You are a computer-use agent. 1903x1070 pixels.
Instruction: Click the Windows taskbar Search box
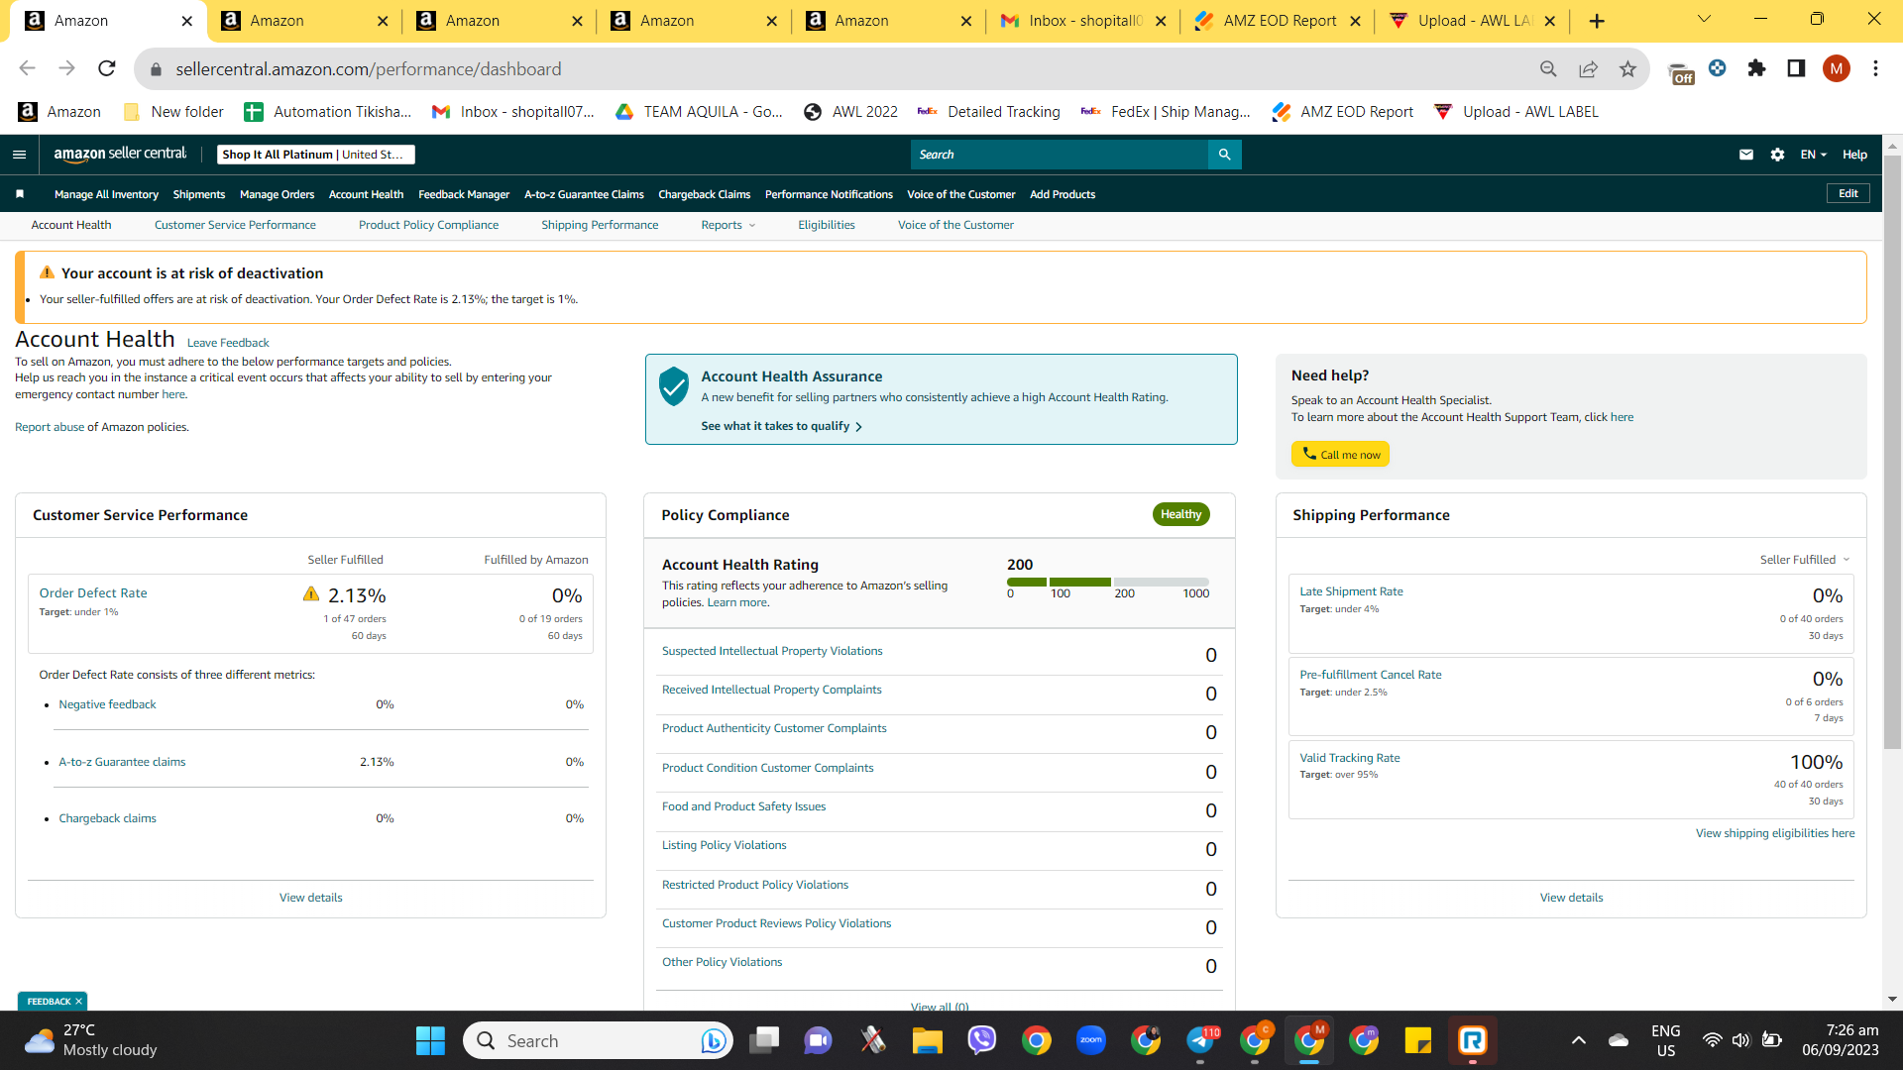[598, 1040]
